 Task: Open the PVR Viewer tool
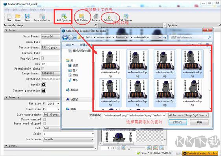click(126, 17)
